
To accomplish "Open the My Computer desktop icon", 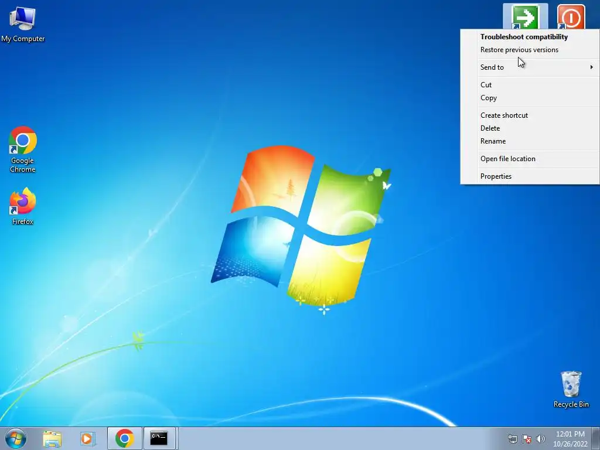I will (x=23, y=23).
